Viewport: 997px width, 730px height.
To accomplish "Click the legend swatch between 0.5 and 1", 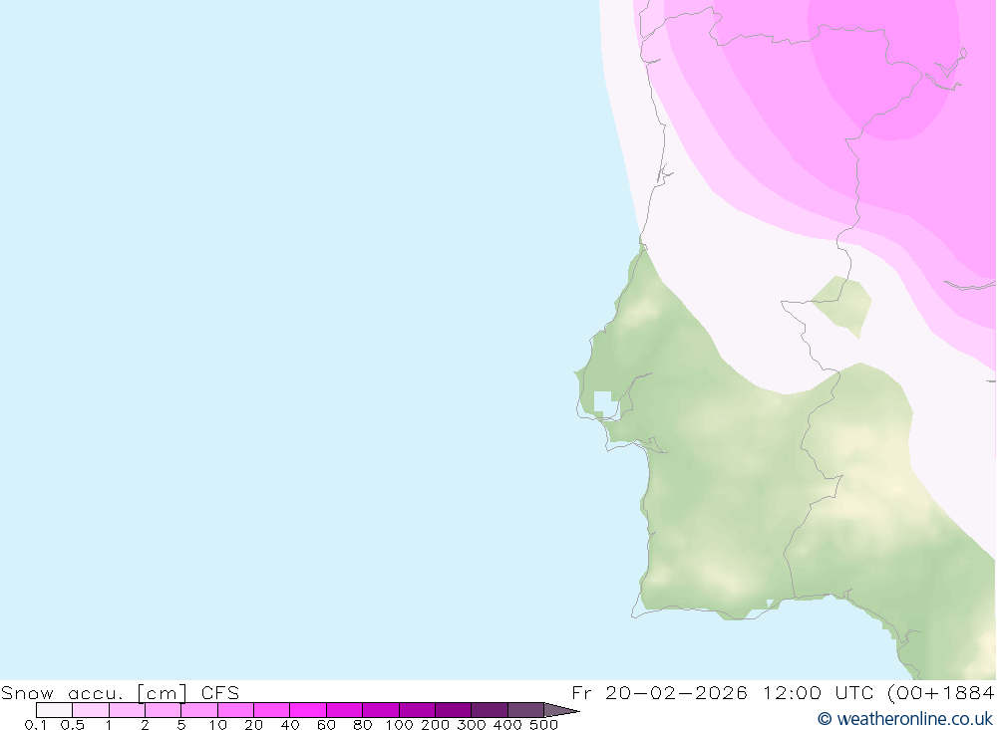I will 91,710.
